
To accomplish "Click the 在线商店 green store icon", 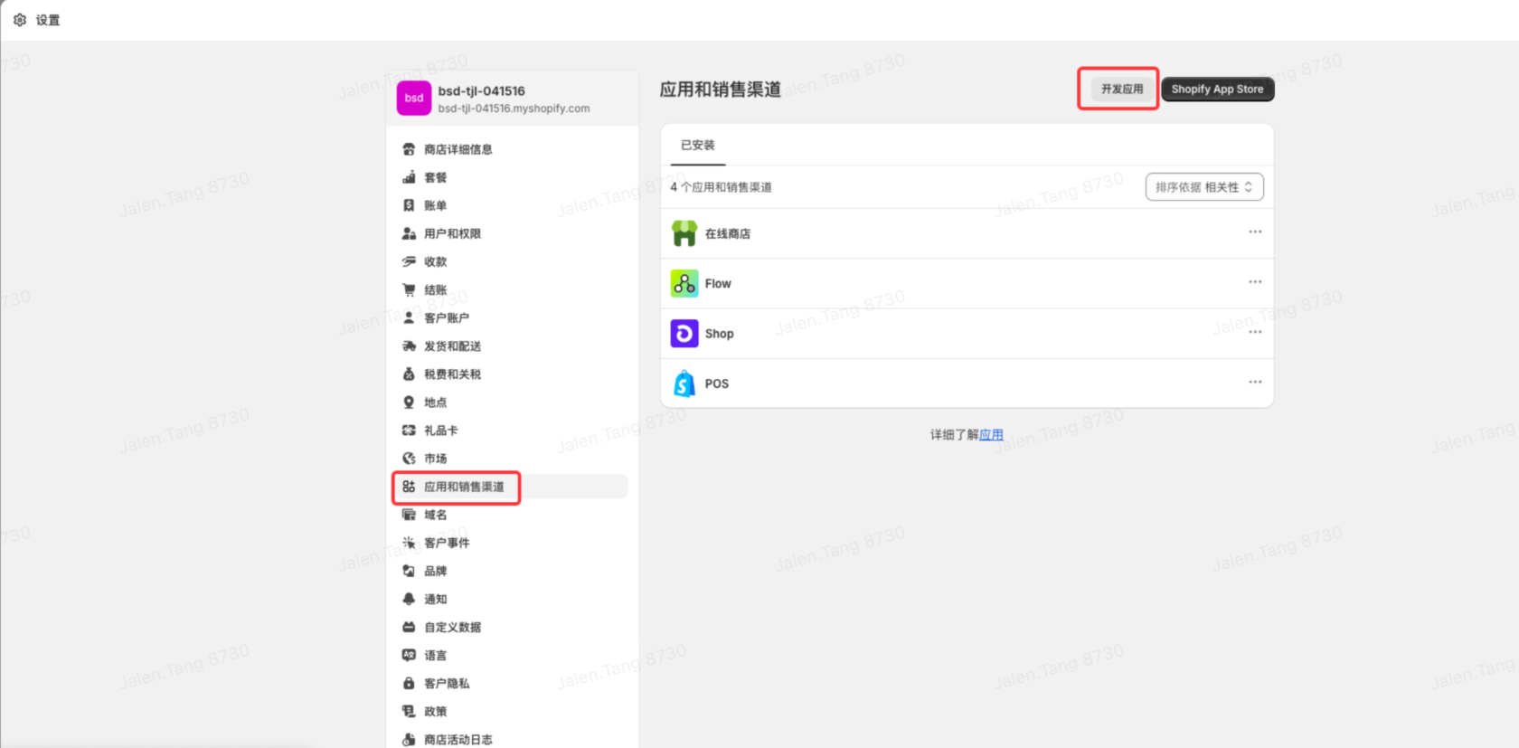I will pyautogui.click(x=684, y=233).
